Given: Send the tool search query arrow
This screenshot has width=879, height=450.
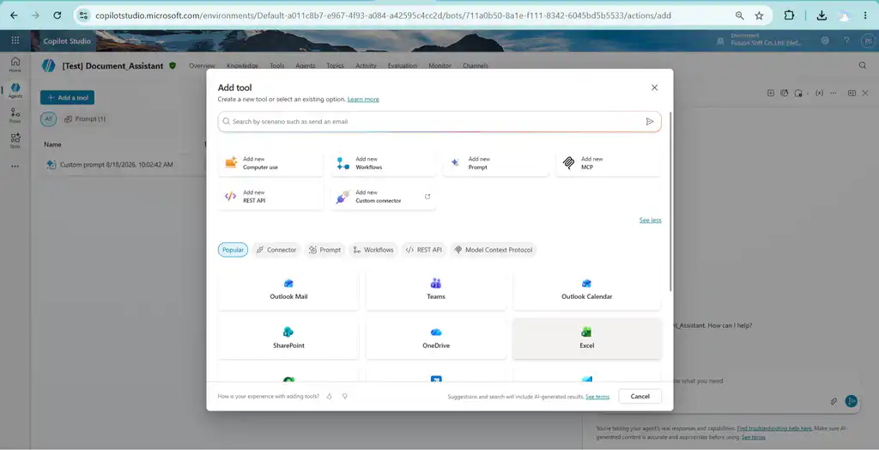Looking at the screenshot, I should click(x=650, y=121).
